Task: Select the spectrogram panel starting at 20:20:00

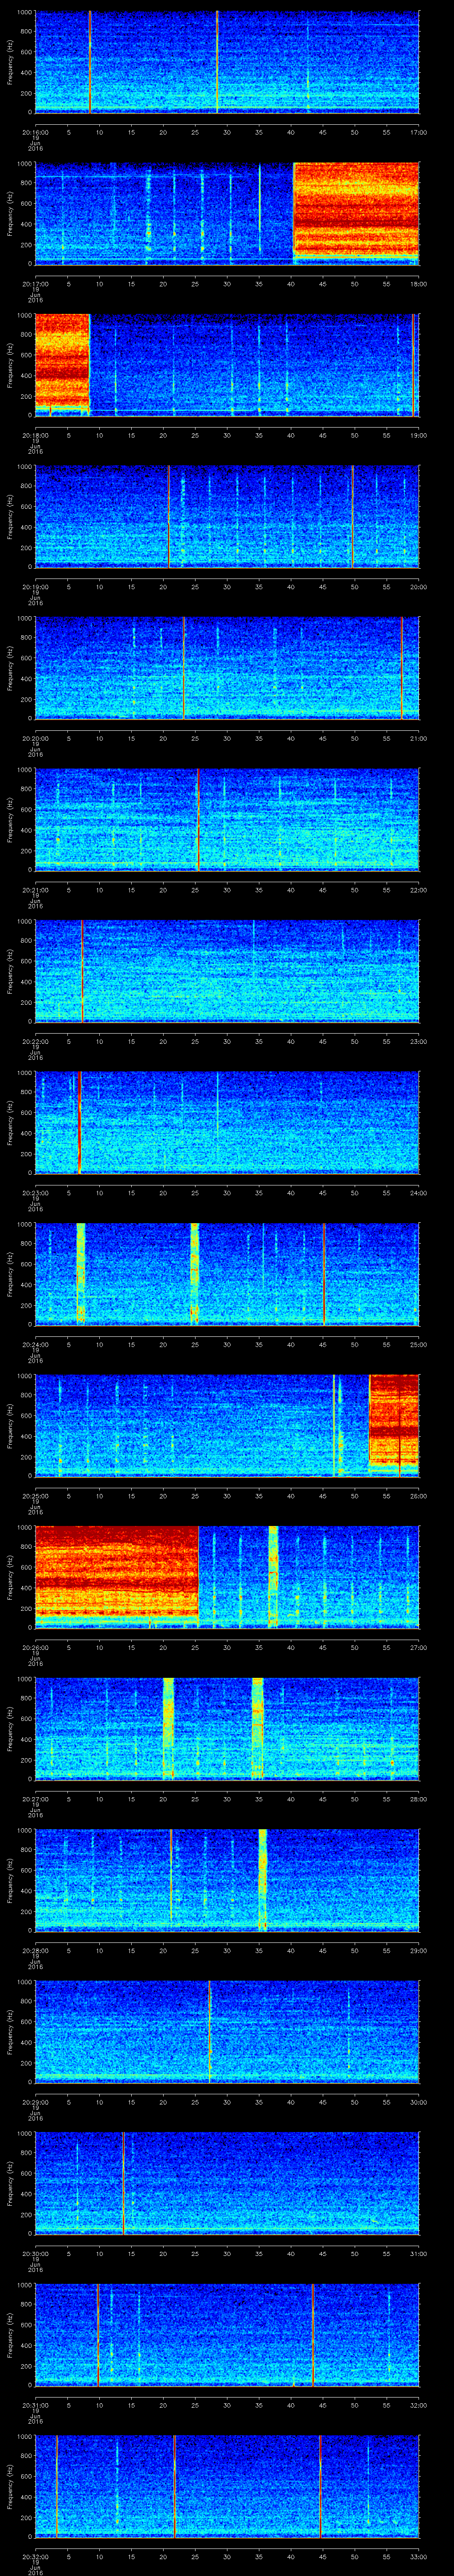Action: (227, 668)
